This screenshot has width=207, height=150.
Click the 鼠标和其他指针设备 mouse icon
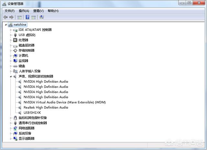coord(15,118)
